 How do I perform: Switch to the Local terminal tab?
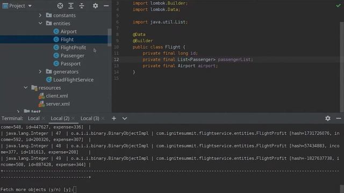click(x=33, y=118)
